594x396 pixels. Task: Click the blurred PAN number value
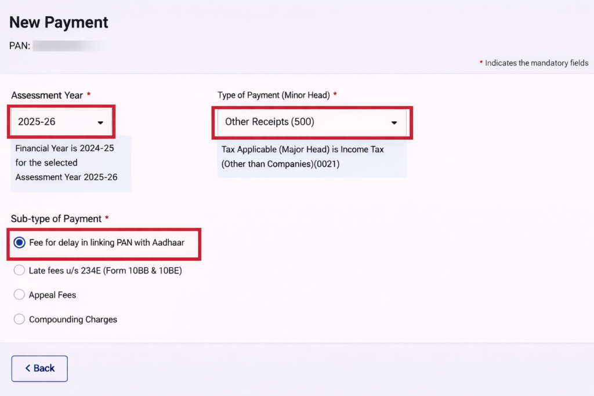[67, 46]
